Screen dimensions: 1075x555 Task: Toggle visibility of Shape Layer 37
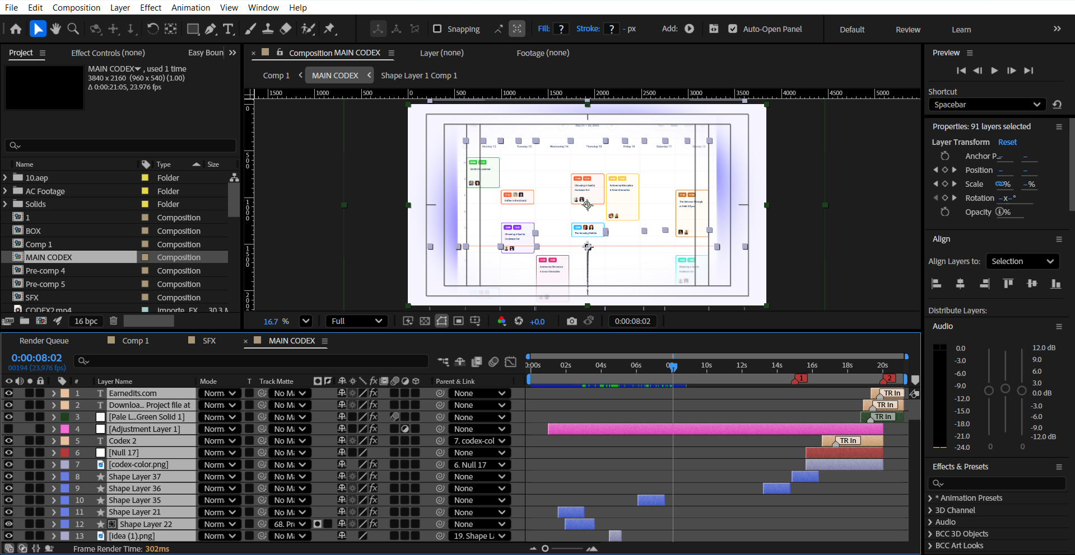(x=8, y=477)
